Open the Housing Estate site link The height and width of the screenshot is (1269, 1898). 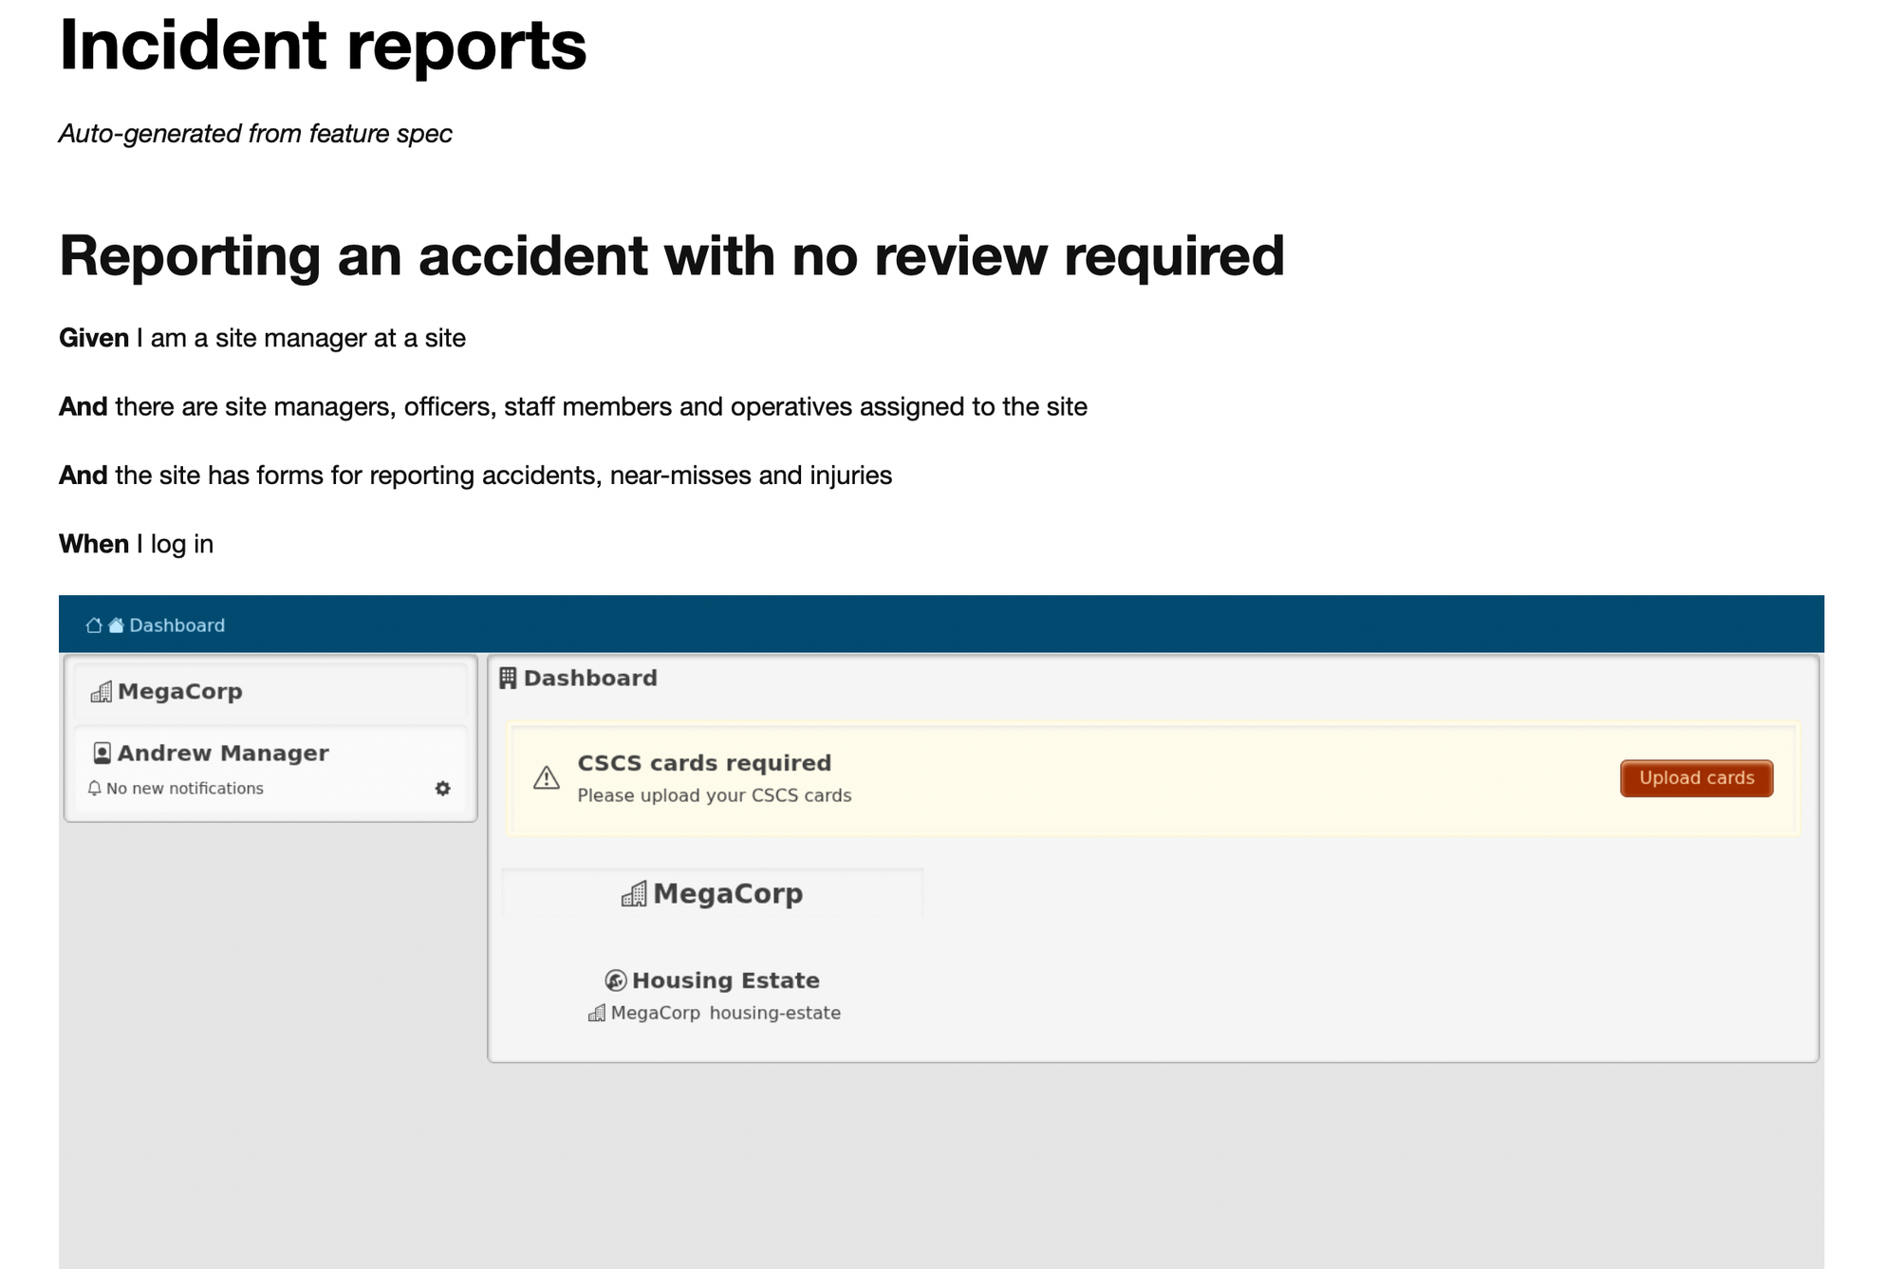pyautogui.click(x=726, y=980)
